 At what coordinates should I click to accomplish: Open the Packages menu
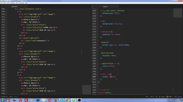(x=22, y=3)
